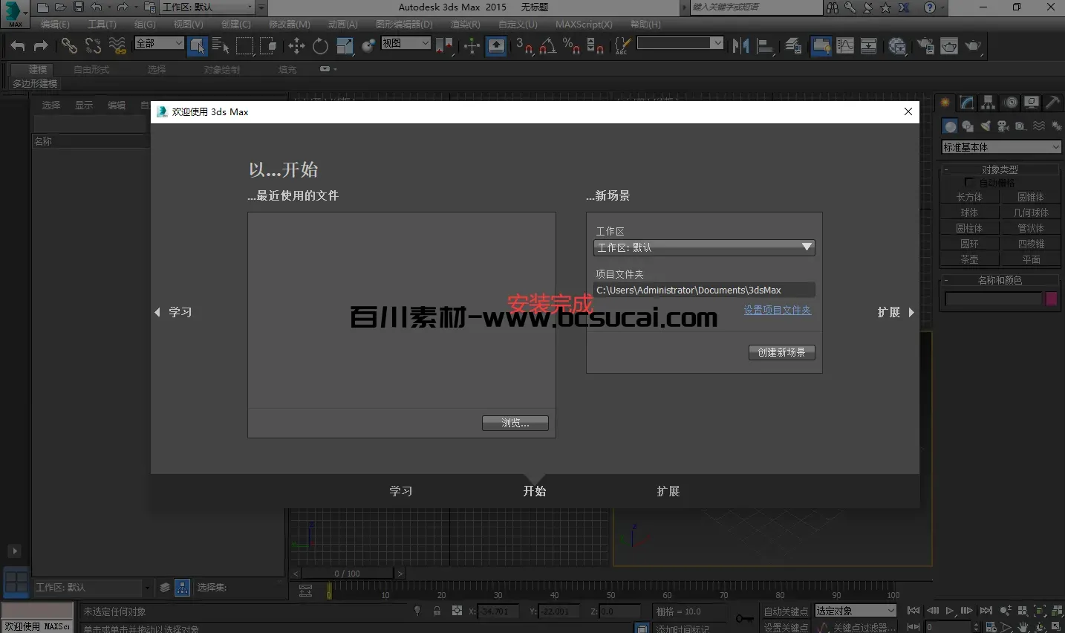Open the Curve Editor icon

click(845, 46)
